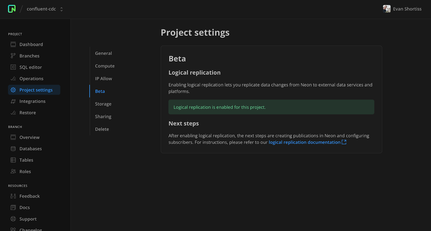The width and height of the screenshot is (431, 231).
Task: Click the Docs icon
Action: 13,207
